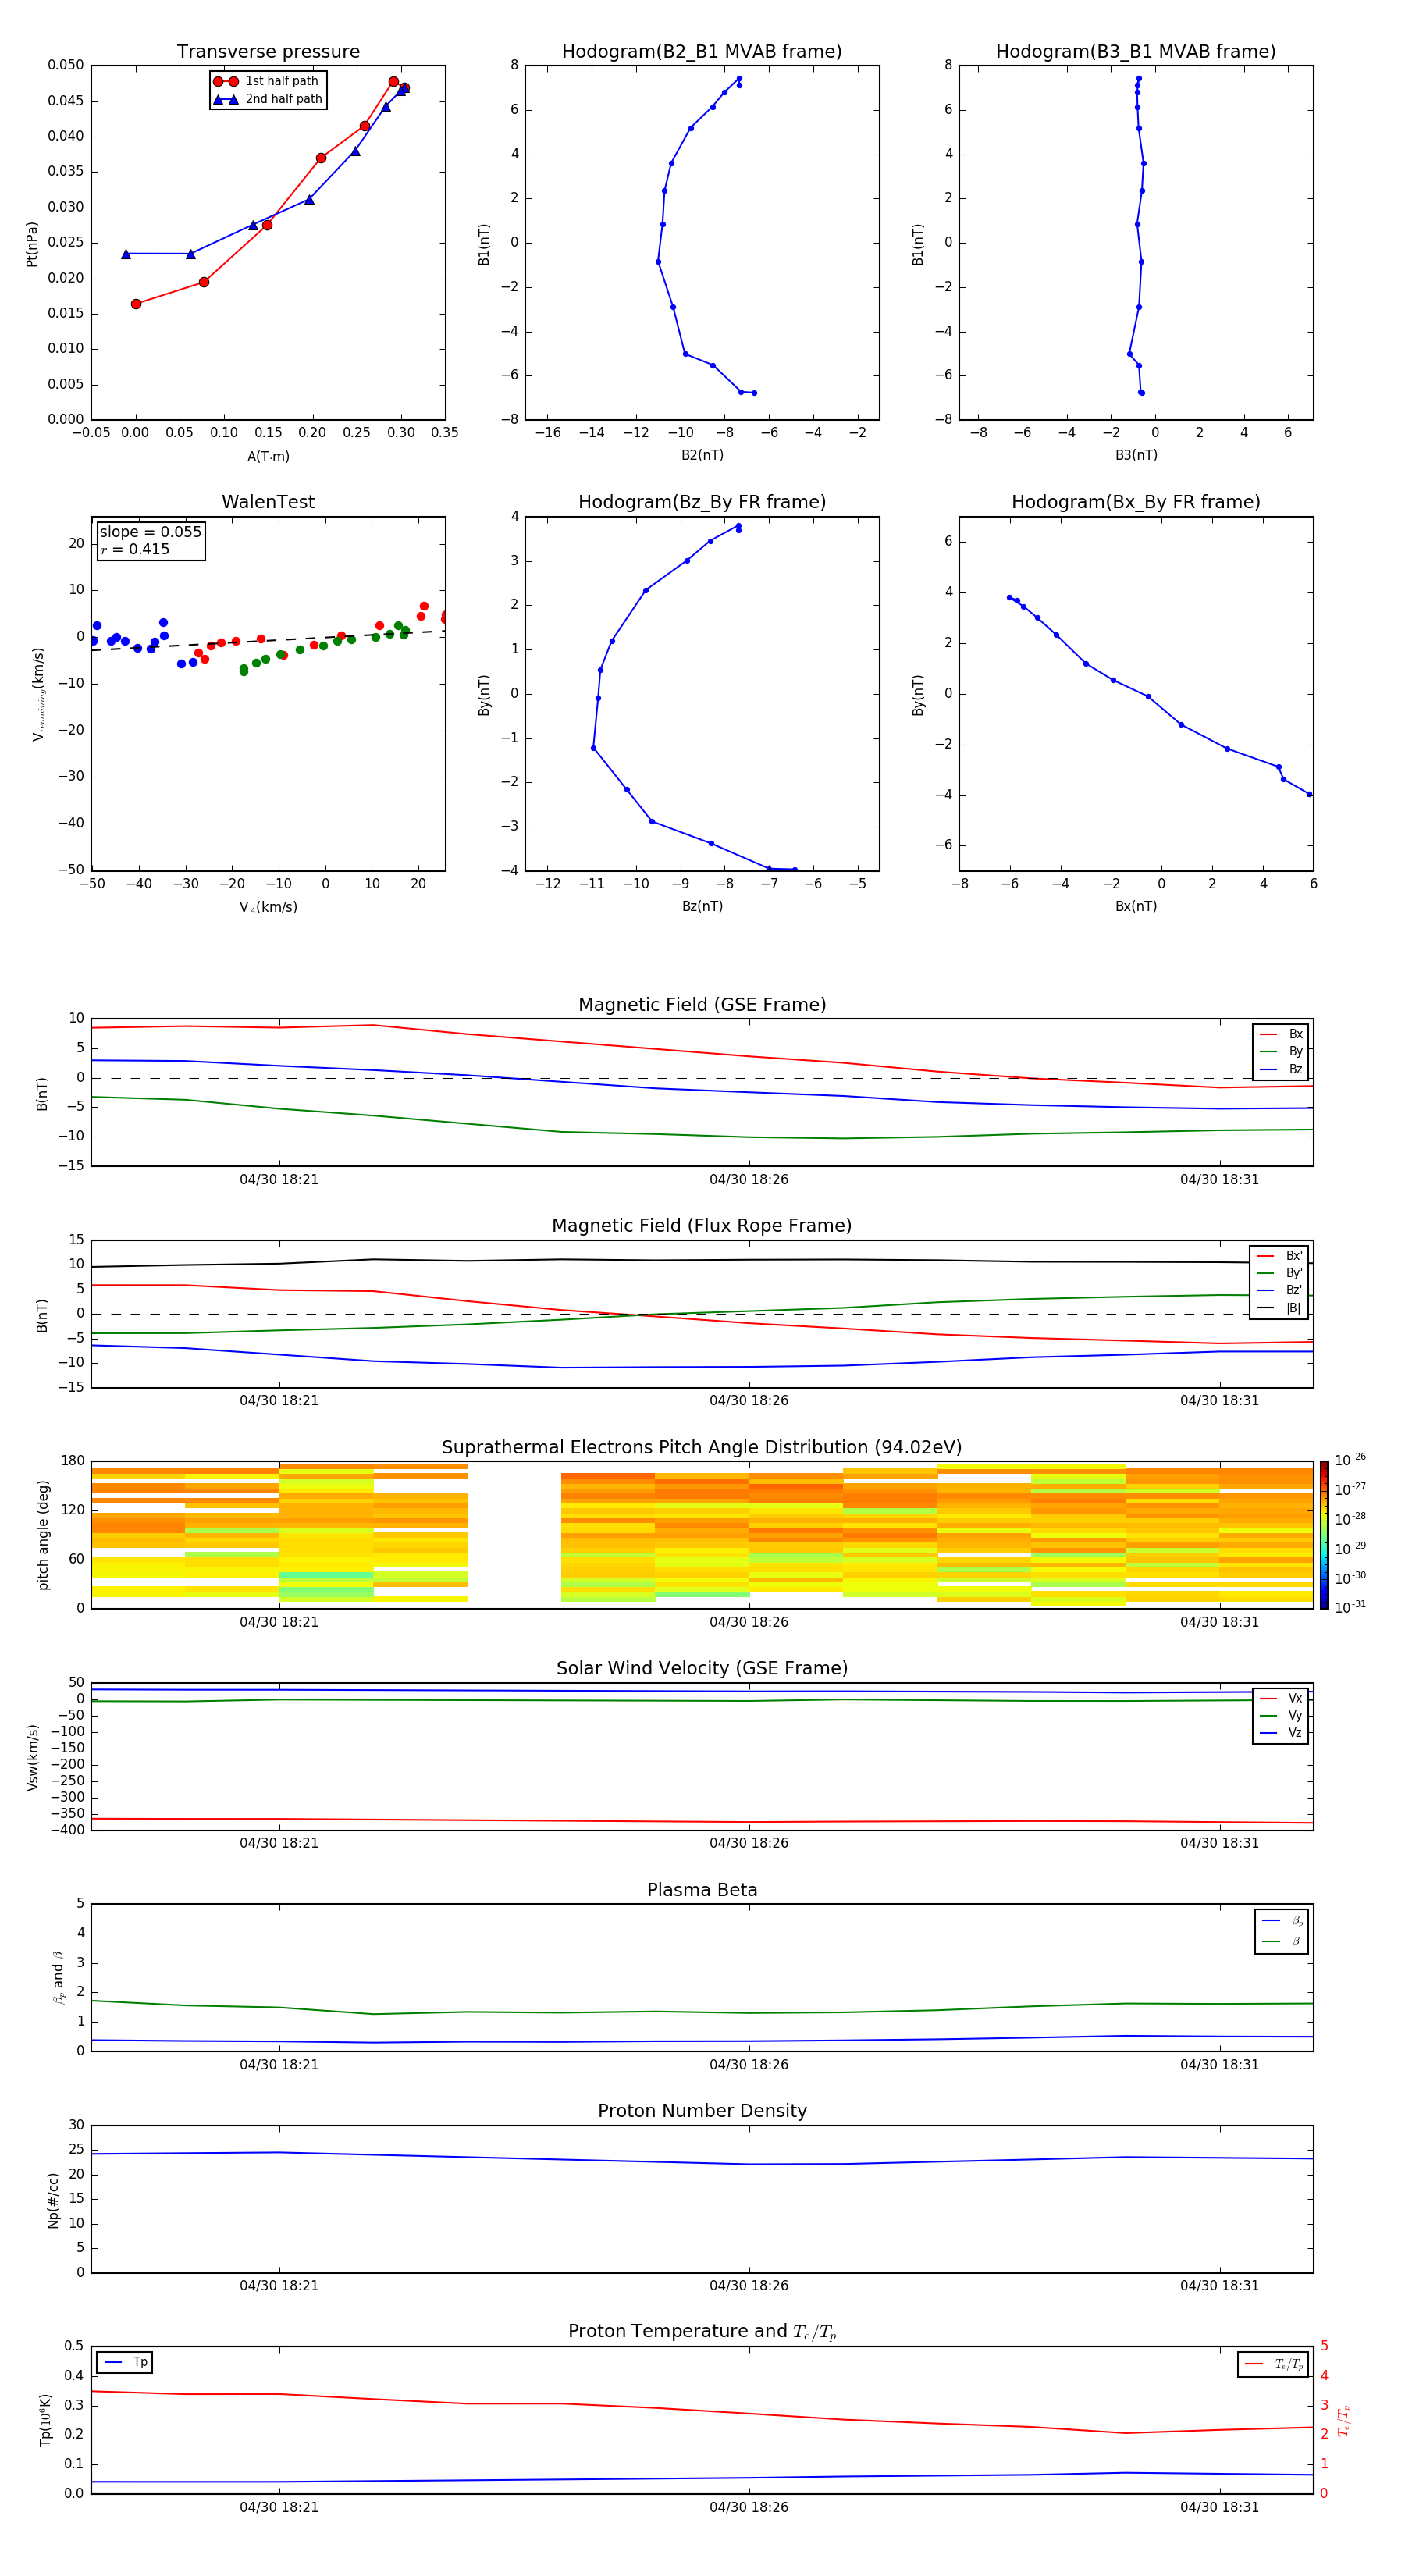Click the '10^-26' colorbar tick label
The height and width of the screenshot is (2576, 1405).
point(1350,1460)
